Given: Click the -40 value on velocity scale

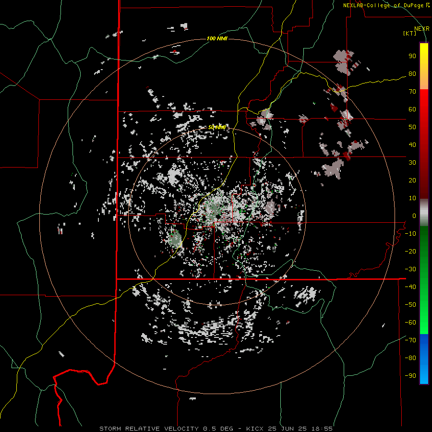Looking at the screenshot, I should click(410, 287).
